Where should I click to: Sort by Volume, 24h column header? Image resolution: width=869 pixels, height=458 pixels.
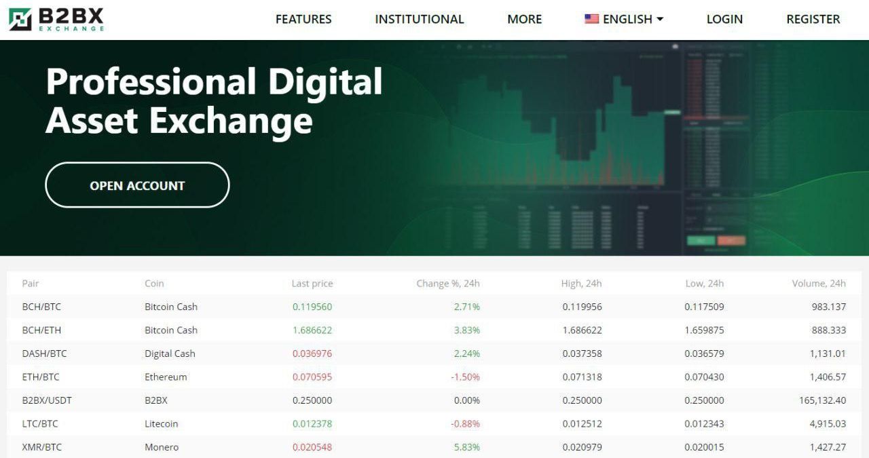pyautogui.click(x=819, y=283)
